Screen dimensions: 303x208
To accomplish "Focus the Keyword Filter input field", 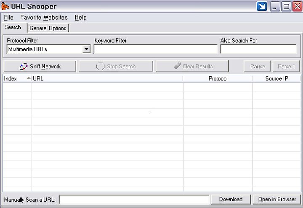I will (x=156, y=49).
